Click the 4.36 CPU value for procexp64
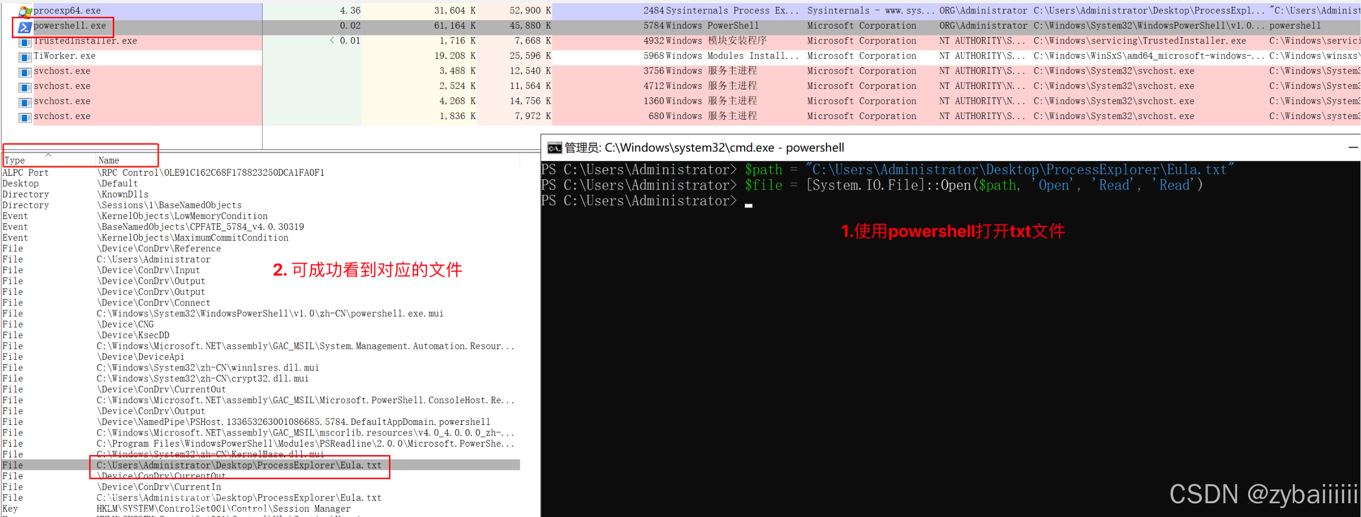Screen dimensions: 1361x517 coord(350,11)
